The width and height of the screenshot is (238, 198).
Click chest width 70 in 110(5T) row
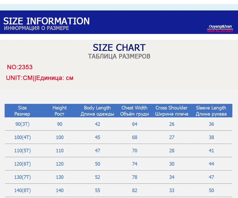pos(135,151)
